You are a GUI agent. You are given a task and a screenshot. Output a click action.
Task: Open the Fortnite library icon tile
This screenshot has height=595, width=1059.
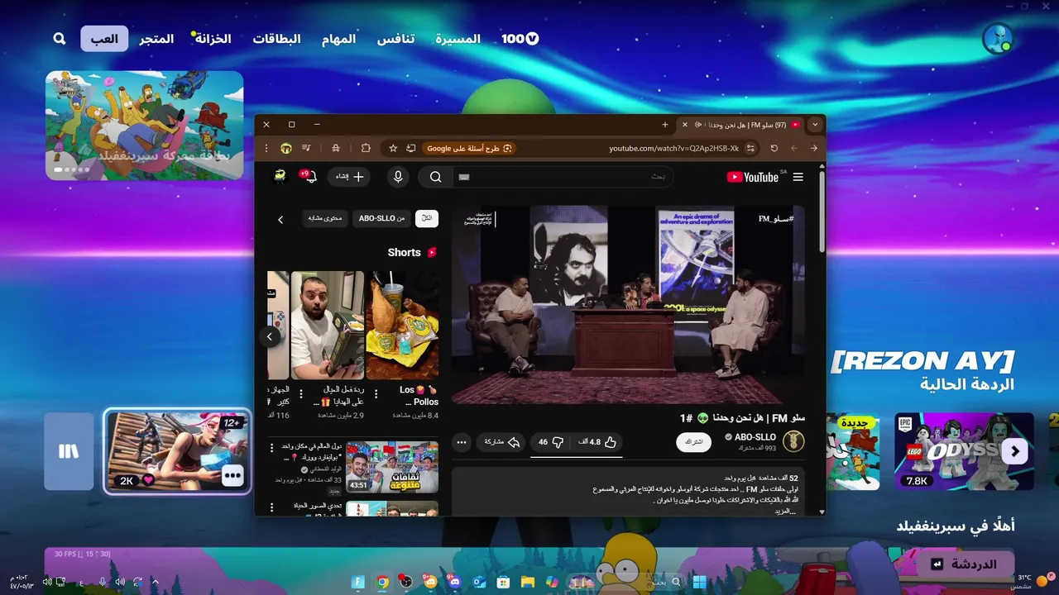(69, 451)
